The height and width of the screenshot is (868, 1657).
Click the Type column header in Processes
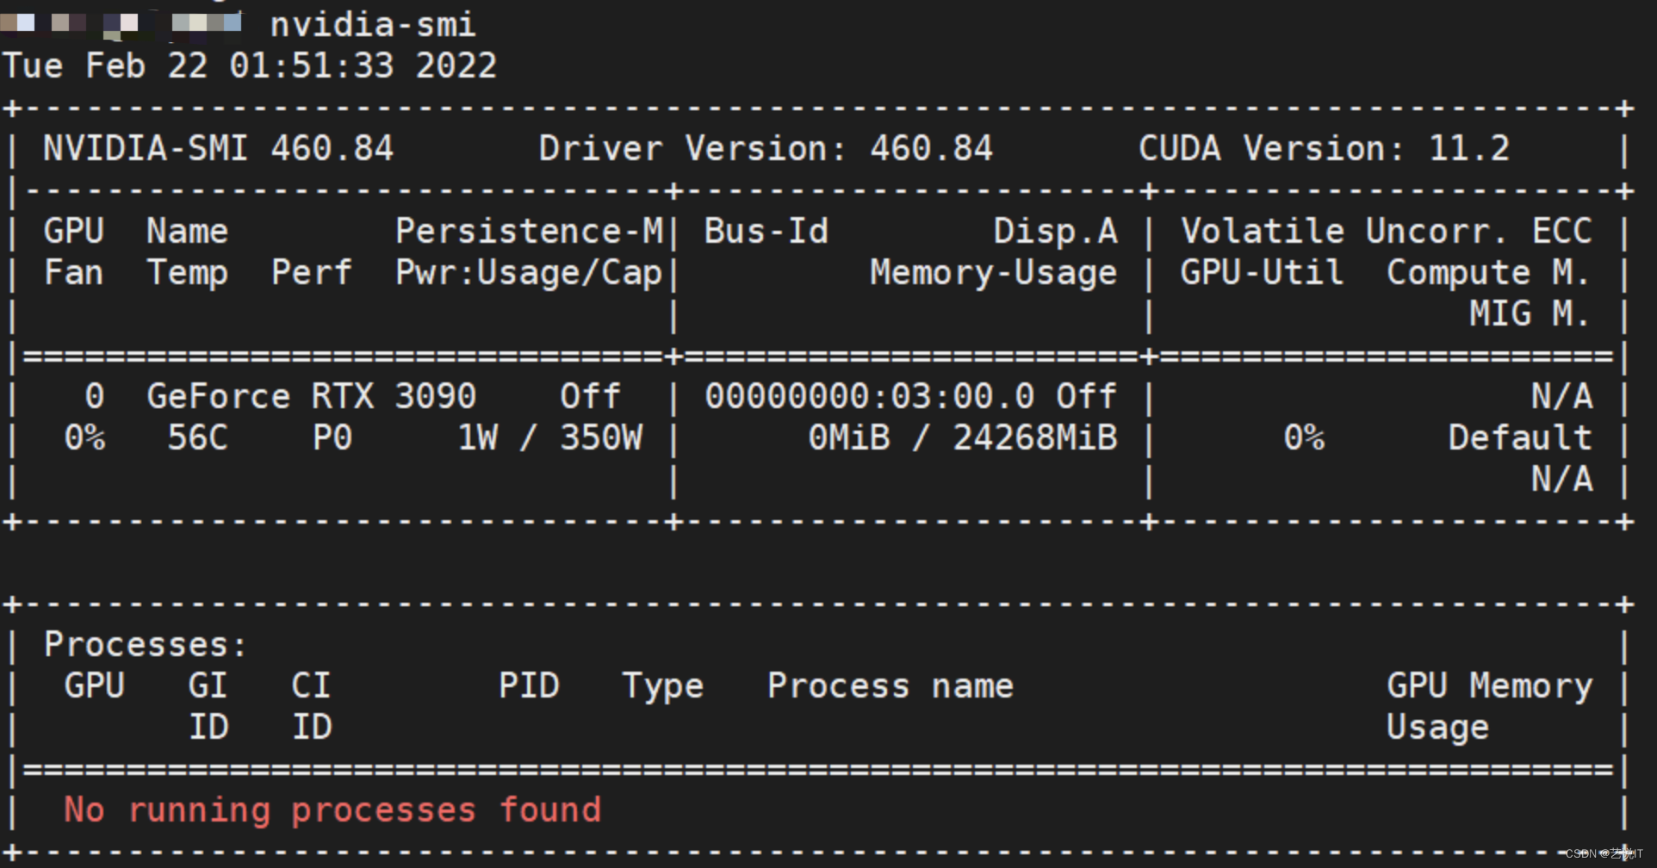pos(663,686)
